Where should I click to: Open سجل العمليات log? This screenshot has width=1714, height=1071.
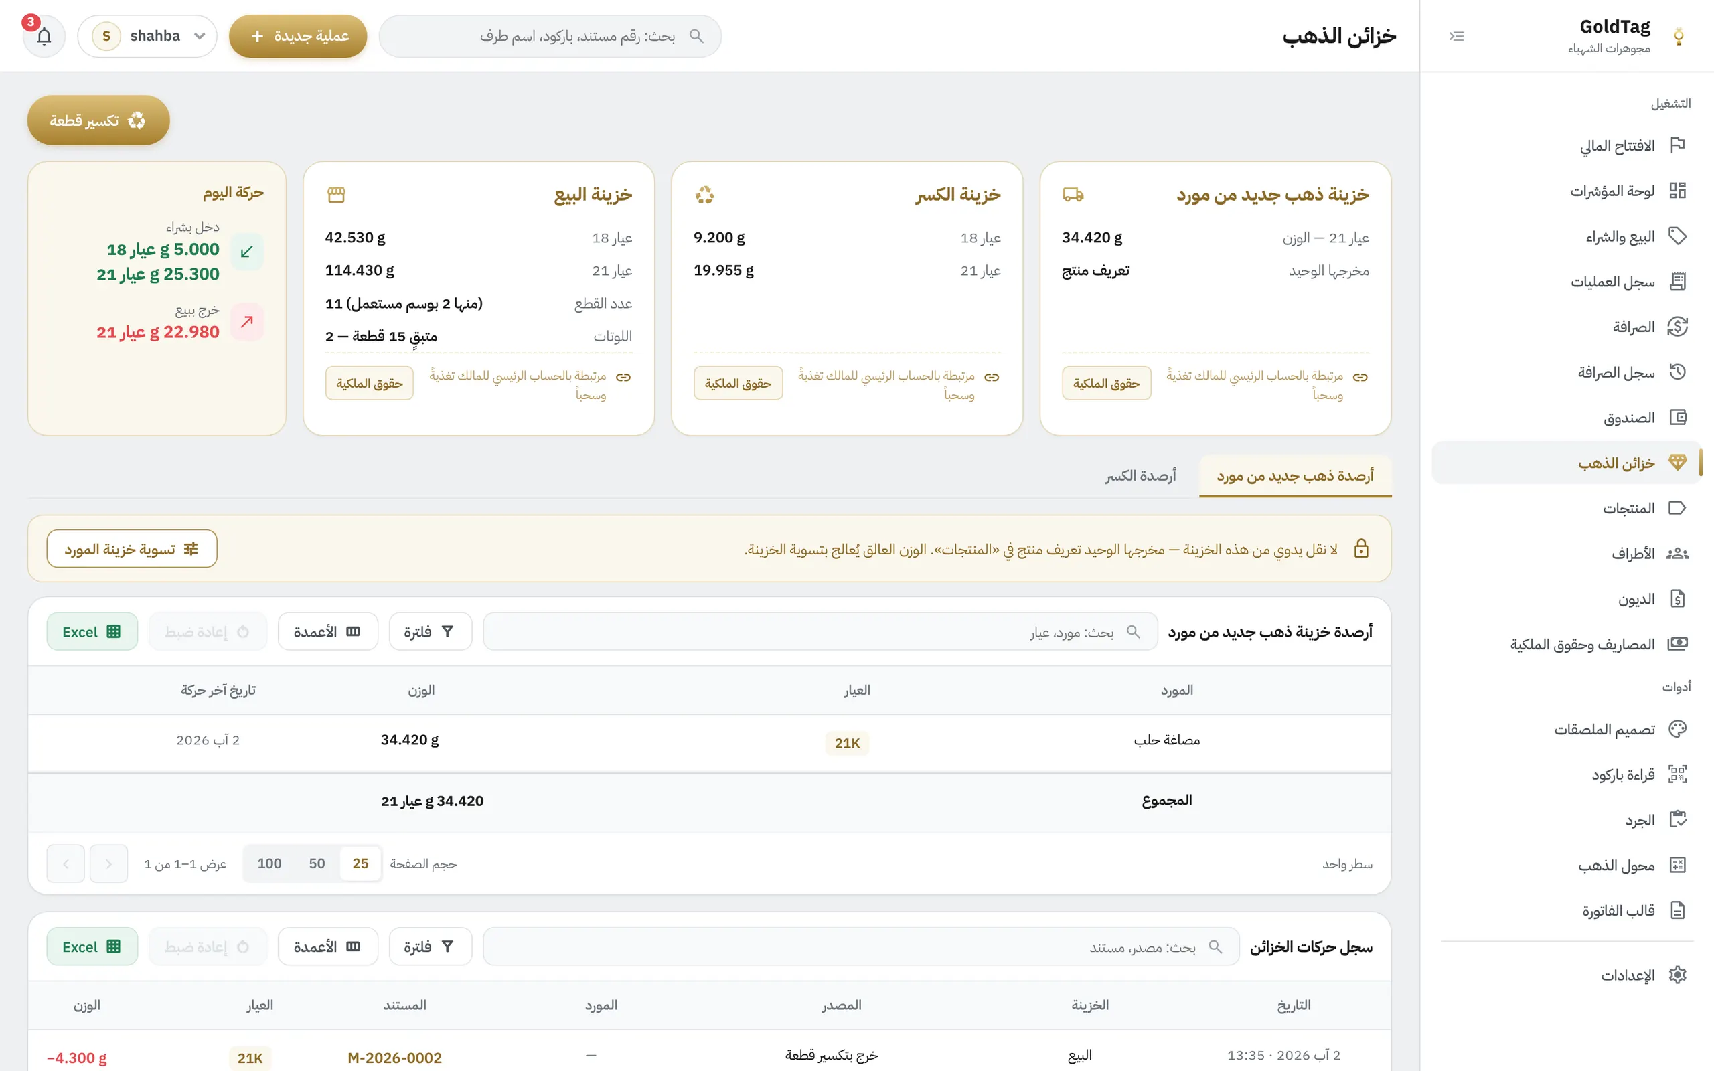pyautogui.click(x=1566, y=281)
